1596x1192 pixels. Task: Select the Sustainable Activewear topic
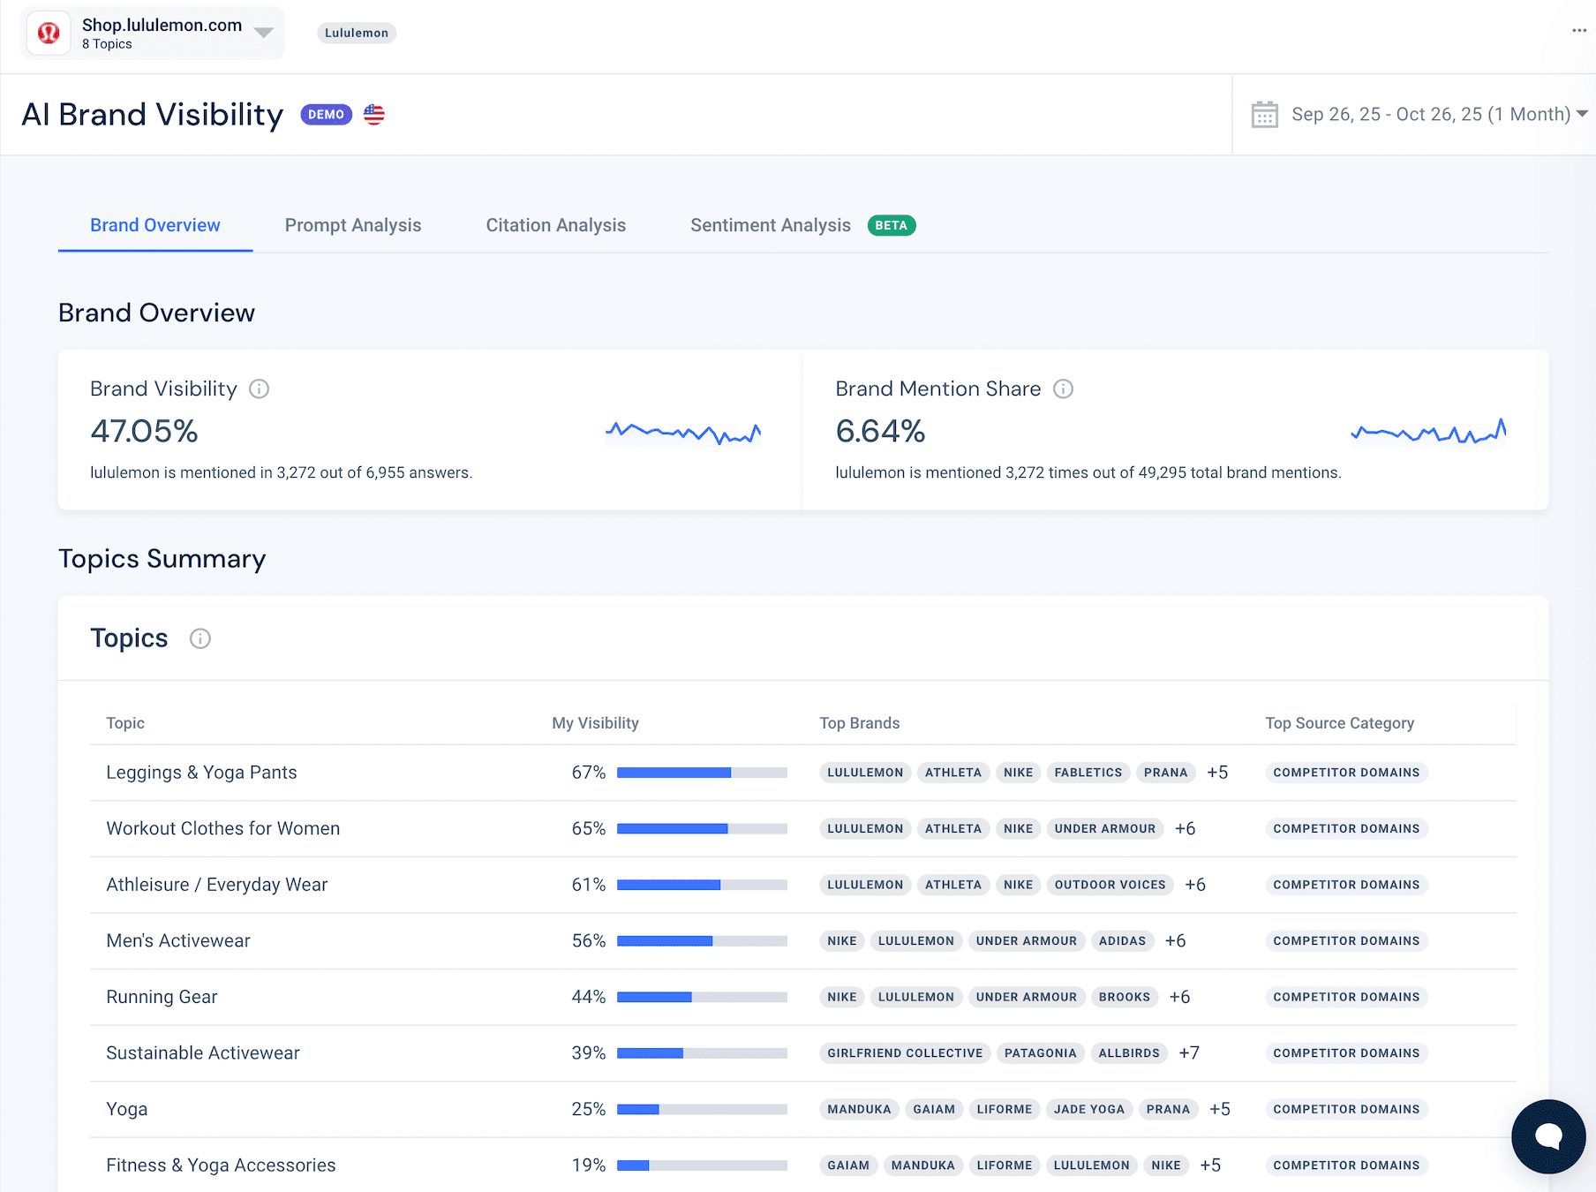[202, 1052]
